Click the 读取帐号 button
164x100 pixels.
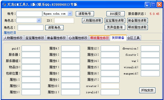[85, 14]
